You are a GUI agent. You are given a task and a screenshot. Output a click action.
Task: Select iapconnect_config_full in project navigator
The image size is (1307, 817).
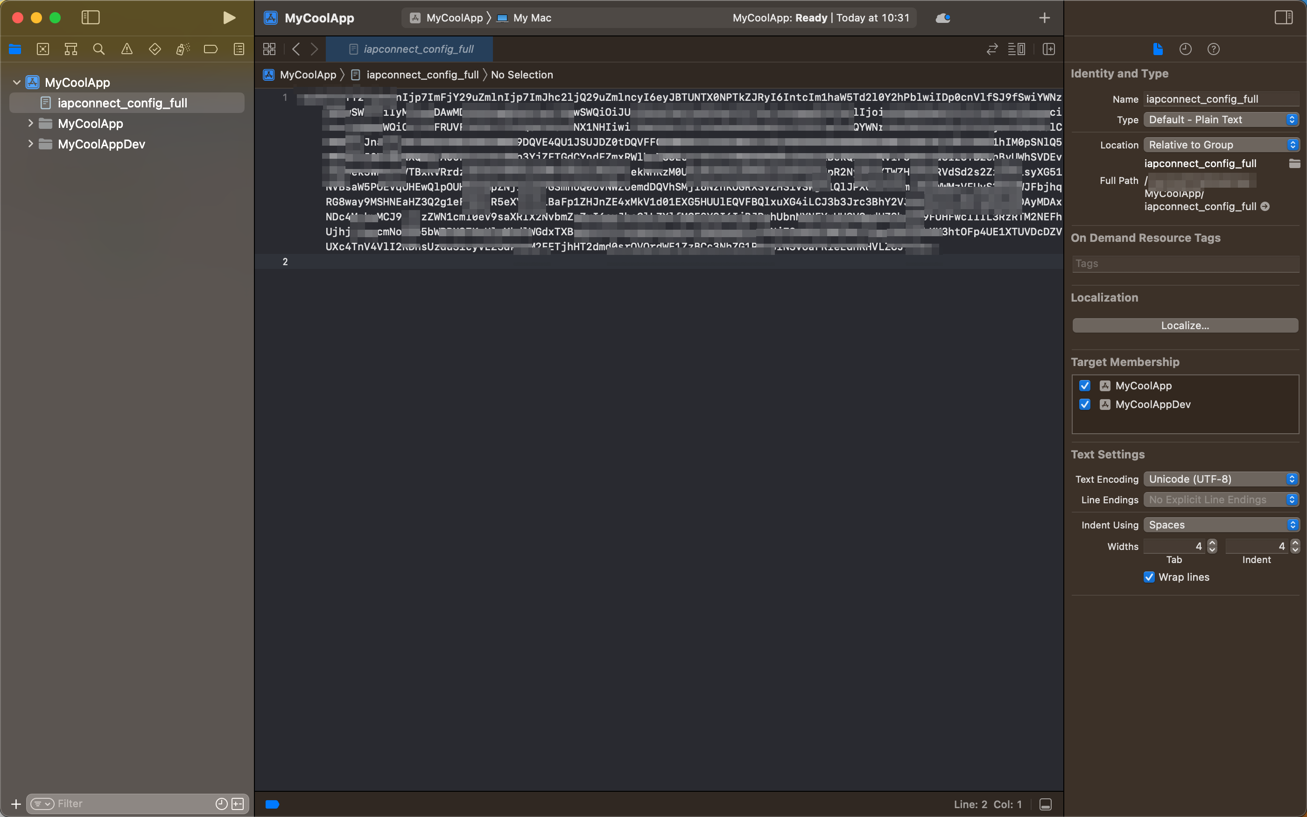click(122, 103)
